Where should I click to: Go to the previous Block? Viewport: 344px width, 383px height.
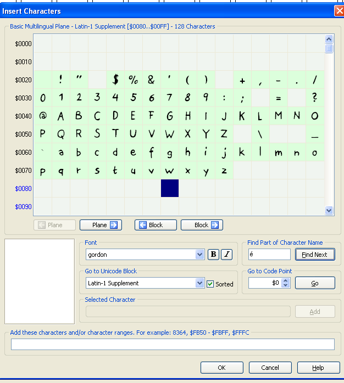point(156,225)
